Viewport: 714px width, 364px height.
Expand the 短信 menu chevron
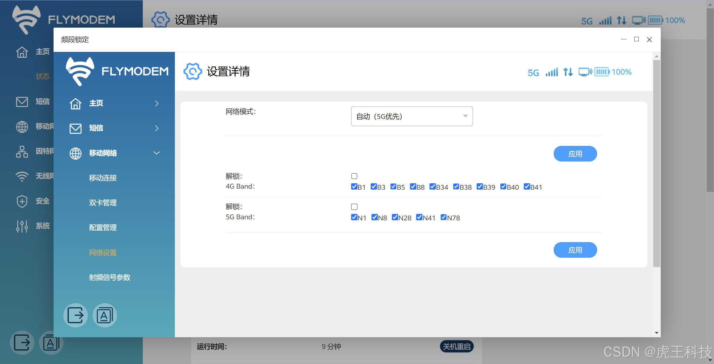coord(156,128)
